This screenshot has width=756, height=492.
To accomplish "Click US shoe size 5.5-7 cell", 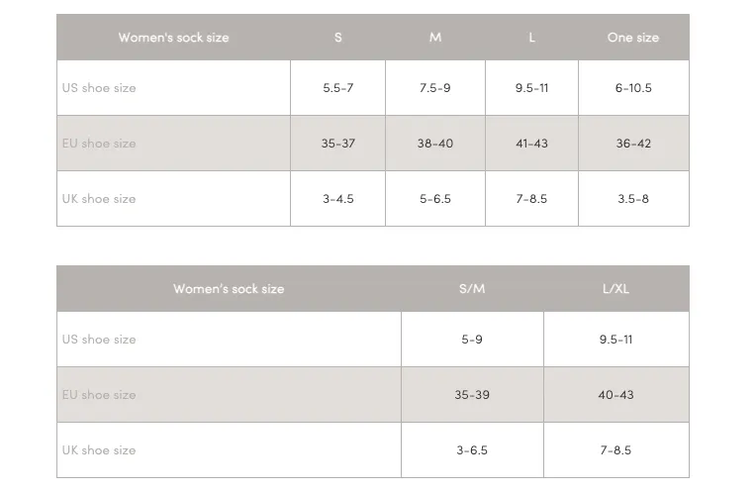I will pos(338,88).
